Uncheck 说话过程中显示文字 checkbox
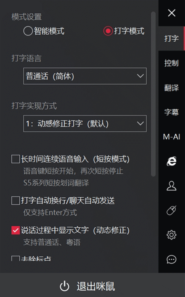 pyautogui.click(x=15, y=230)
